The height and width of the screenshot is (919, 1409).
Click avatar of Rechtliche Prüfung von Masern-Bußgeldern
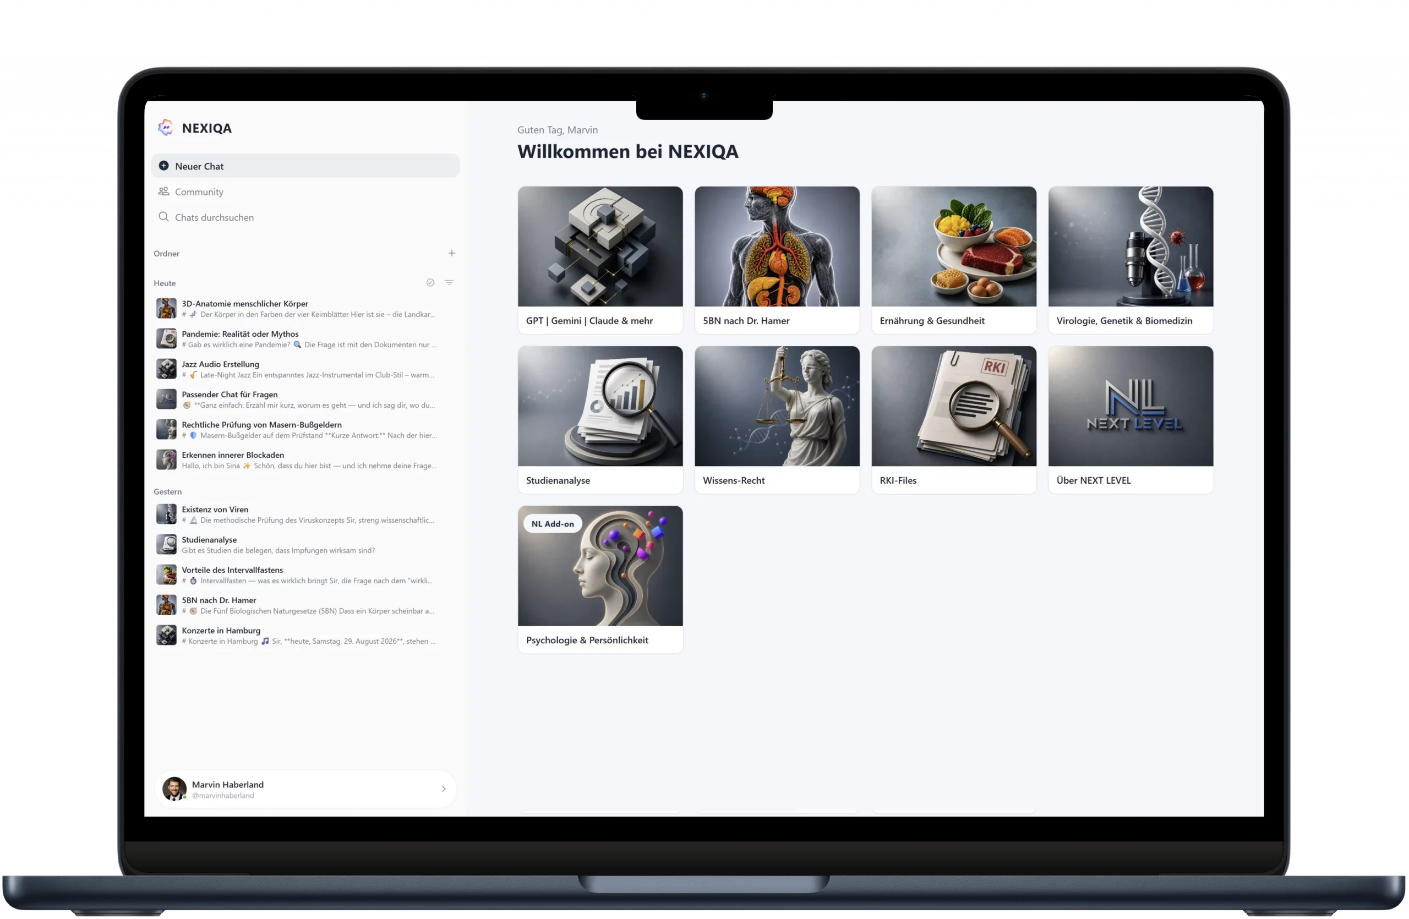[x=166, y=429]
